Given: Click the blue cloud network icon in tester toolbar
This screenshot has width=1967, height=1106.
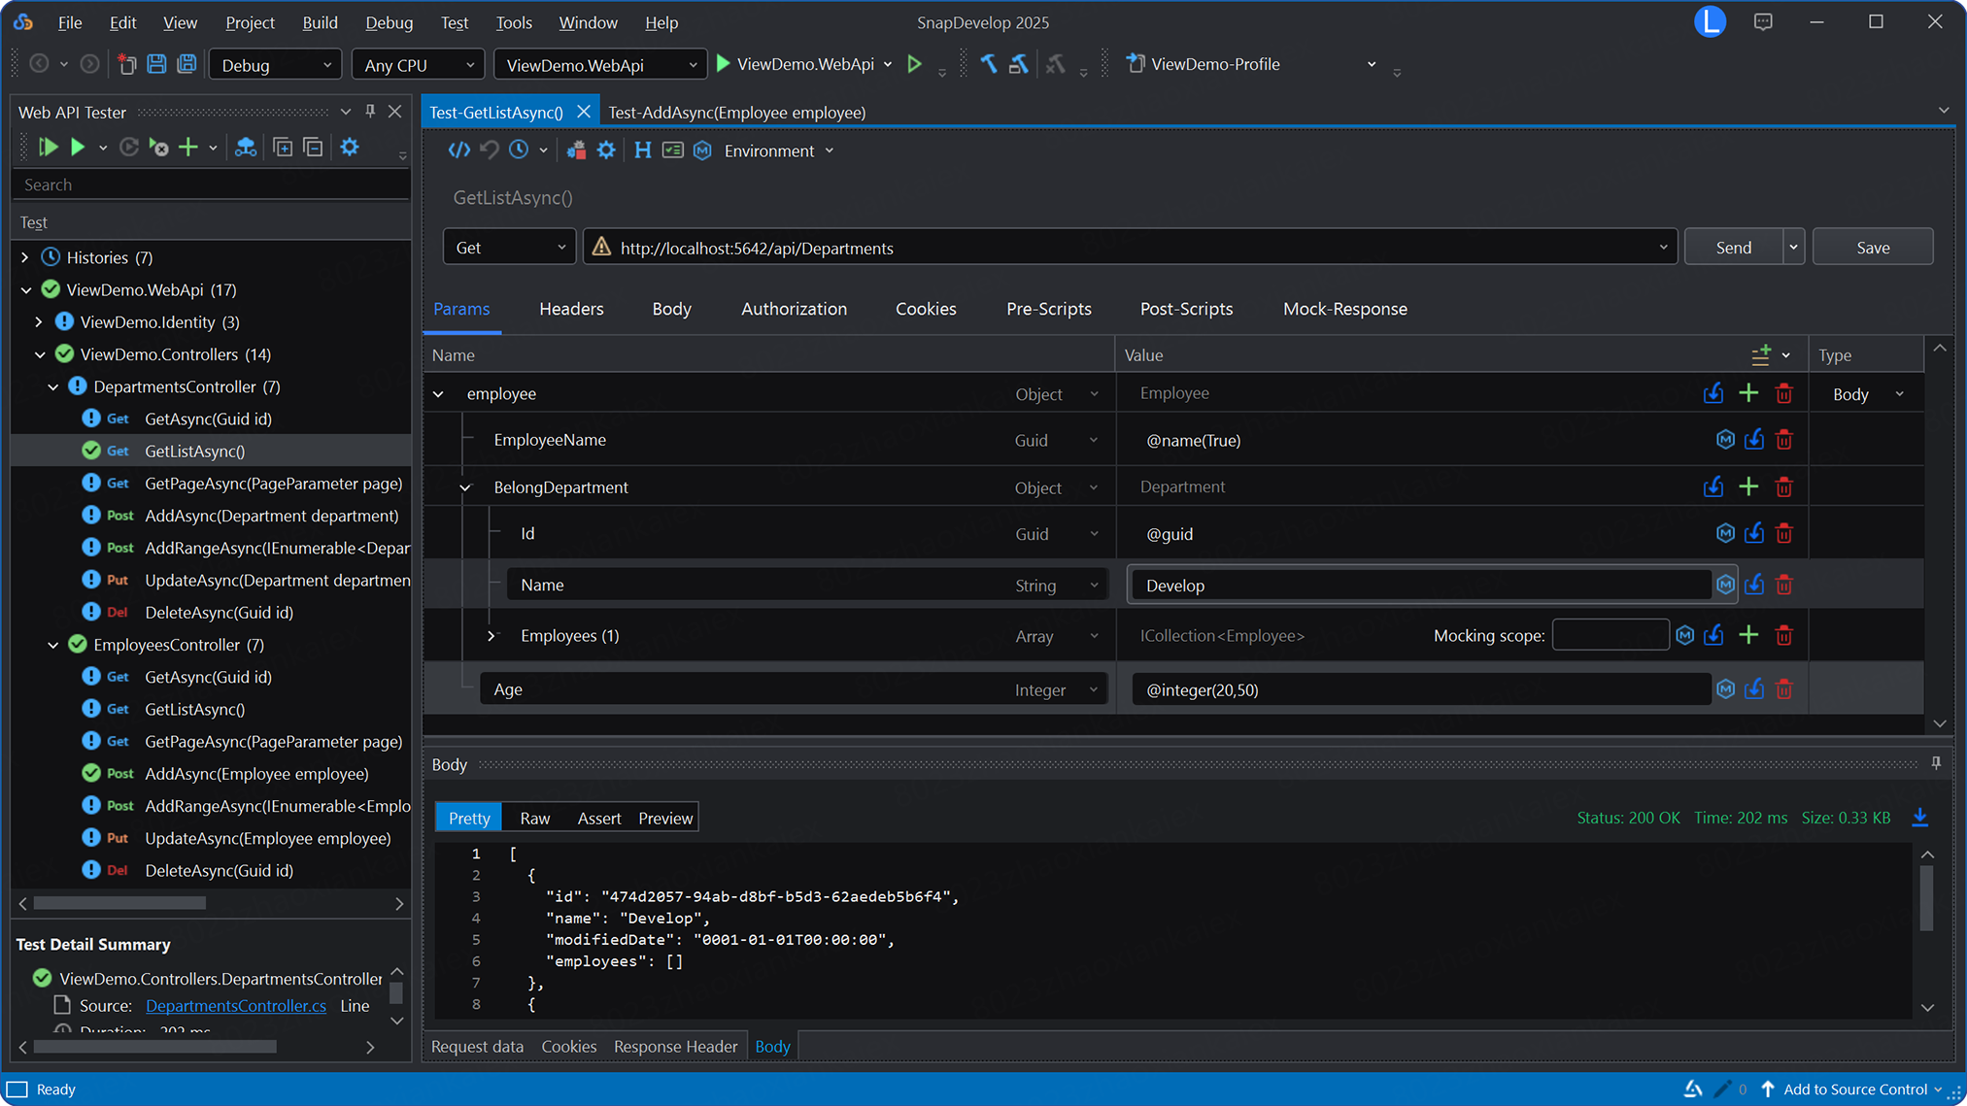Looking at the screenshot, I should [245, 148].
